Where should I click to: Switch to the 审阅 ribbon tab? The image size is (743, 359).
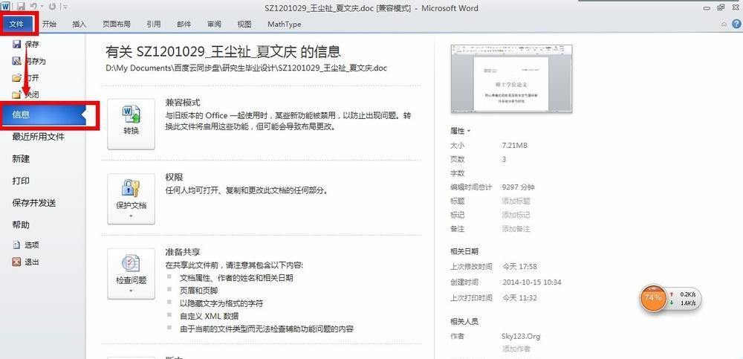tap(214, 25)
